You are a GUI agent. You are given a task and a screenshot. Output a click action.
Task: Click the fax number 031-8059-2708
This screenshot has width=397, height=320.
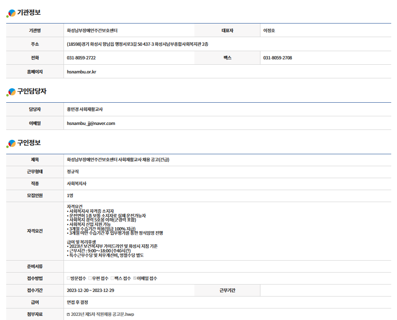pos(277,58)
